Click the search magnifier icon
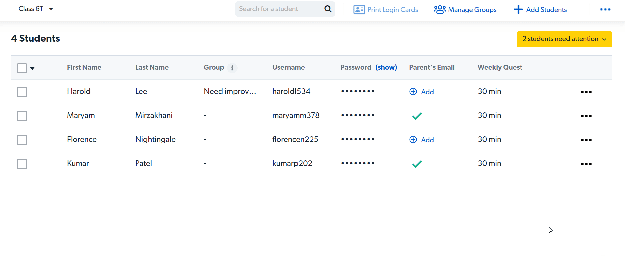The width and height of the screenshot is (625, 256). click(328, 9)
